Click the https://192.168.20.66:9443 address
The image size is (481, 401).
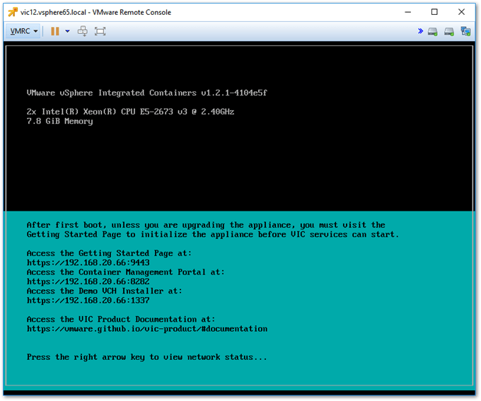(88, 262)
